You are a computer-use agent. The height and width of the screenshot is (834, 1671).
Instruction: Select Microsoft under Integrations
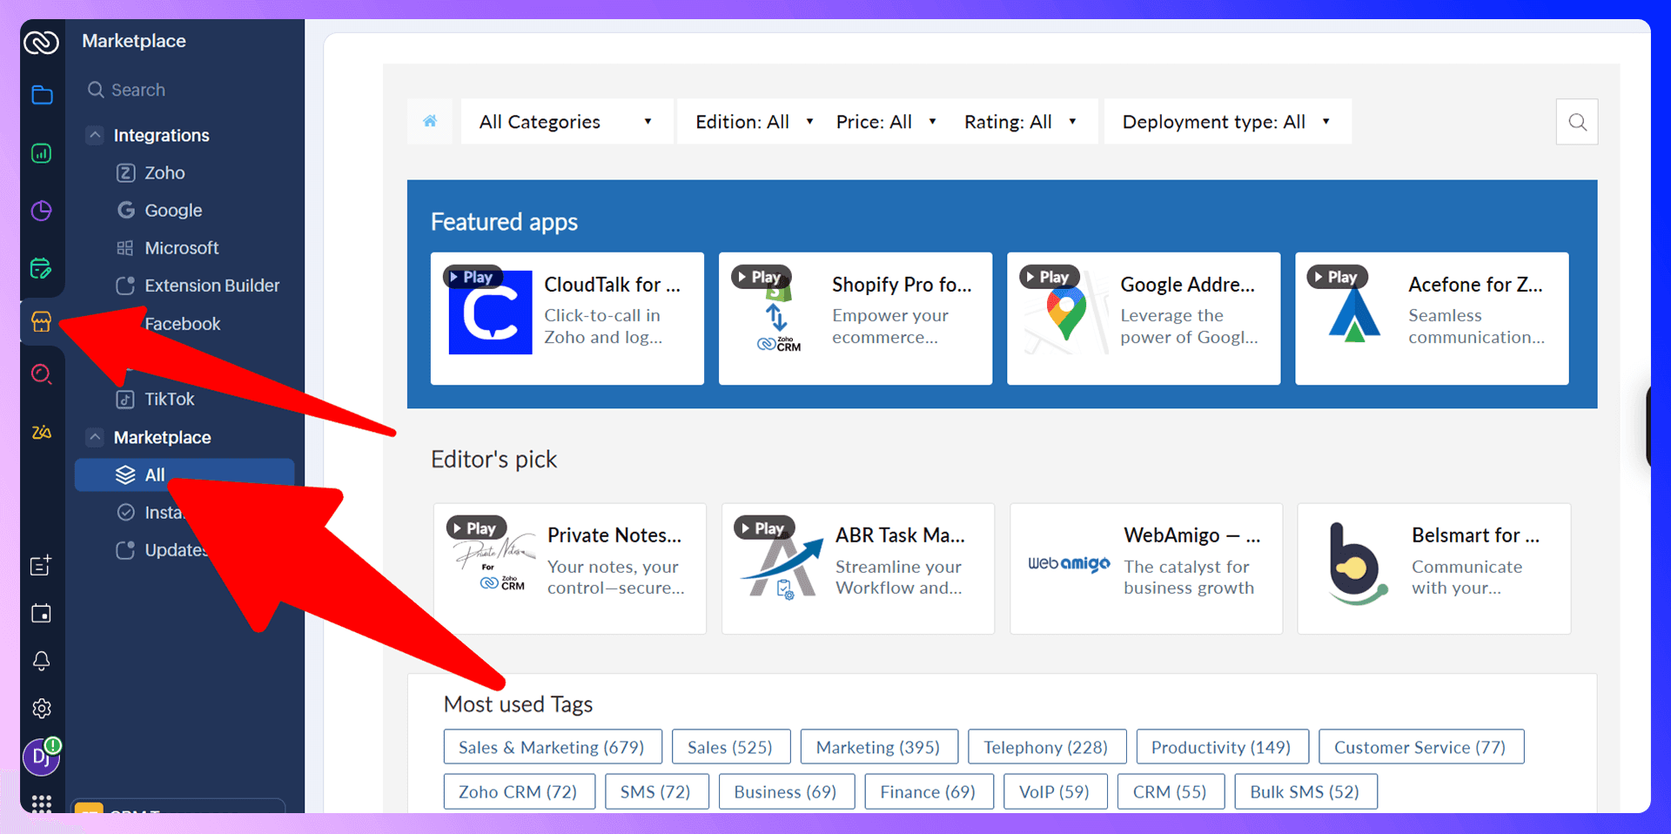(184, 248)
